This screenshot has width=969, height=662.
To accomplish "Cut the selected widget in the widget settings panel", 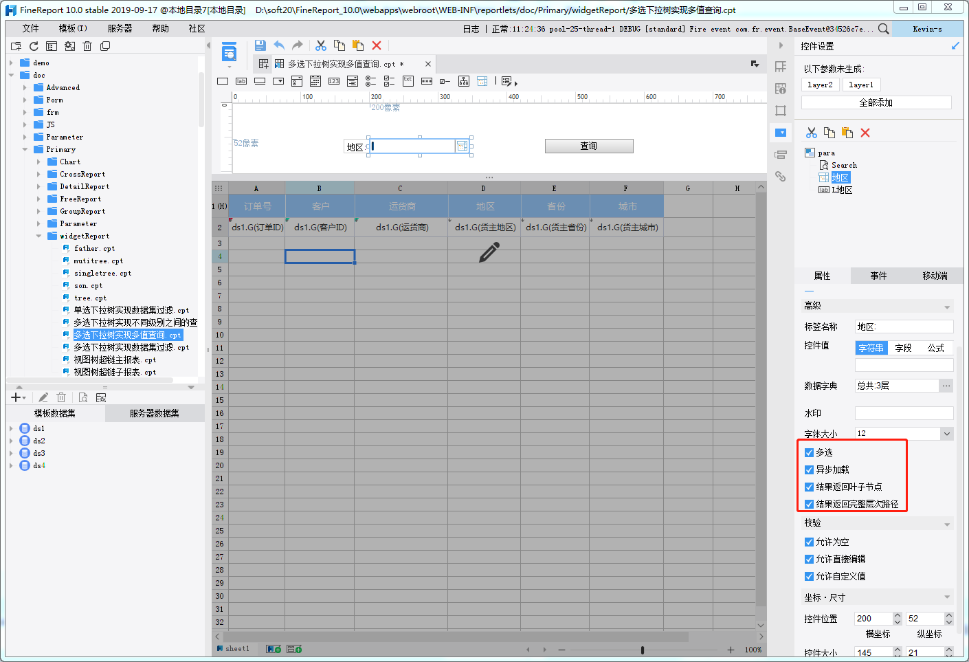I will click(812, 133).
